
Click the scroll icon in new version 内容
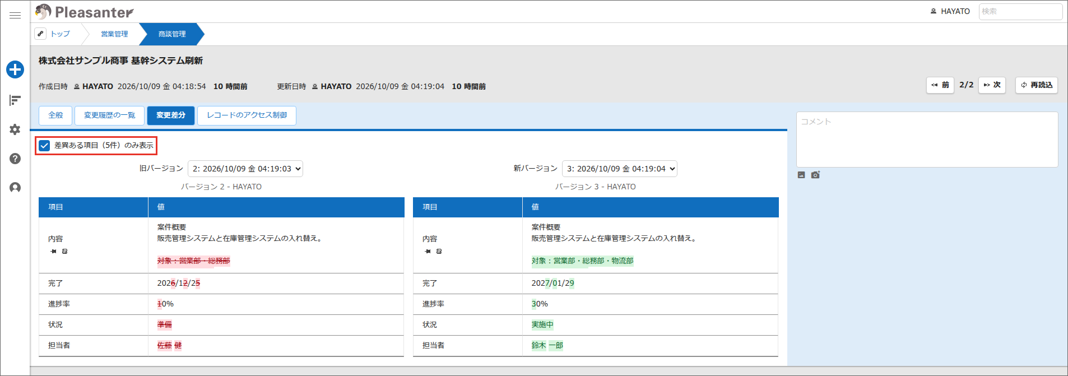click(439, 251)
